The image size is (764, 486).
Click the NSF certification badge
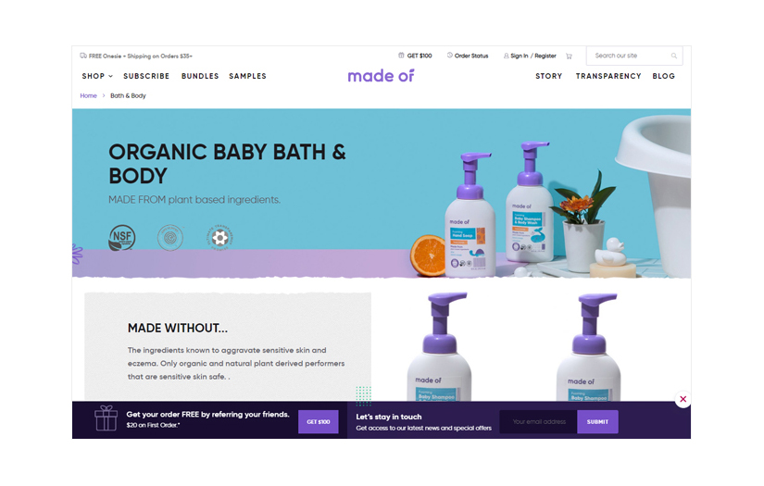point(122,238)
